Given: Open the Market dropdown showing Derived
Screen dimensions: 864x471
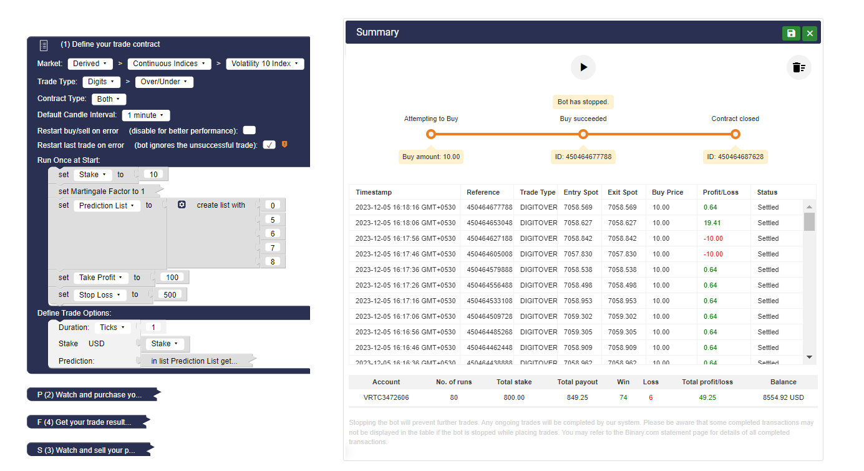Looking at the screenshot, I should [x=90, y=63].
